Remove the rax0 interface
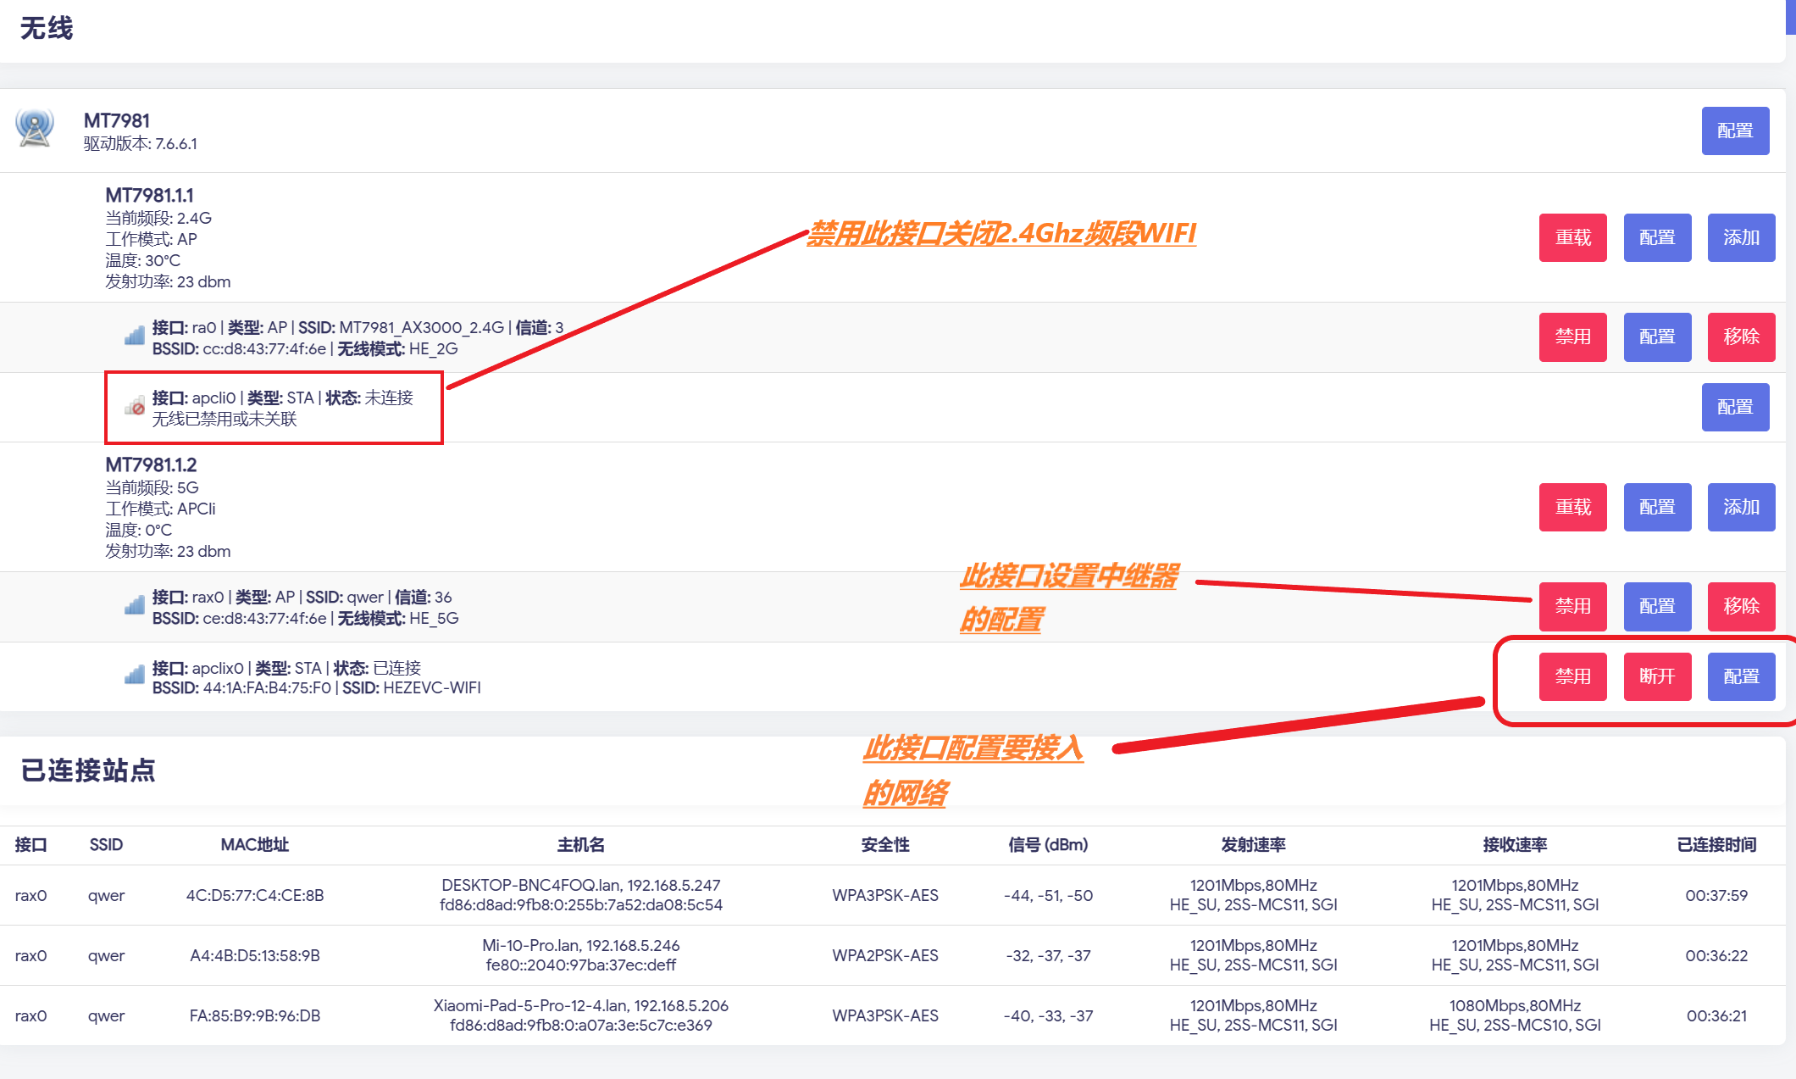This screenshot has height=1079, width=1796. click(1741, 606)
